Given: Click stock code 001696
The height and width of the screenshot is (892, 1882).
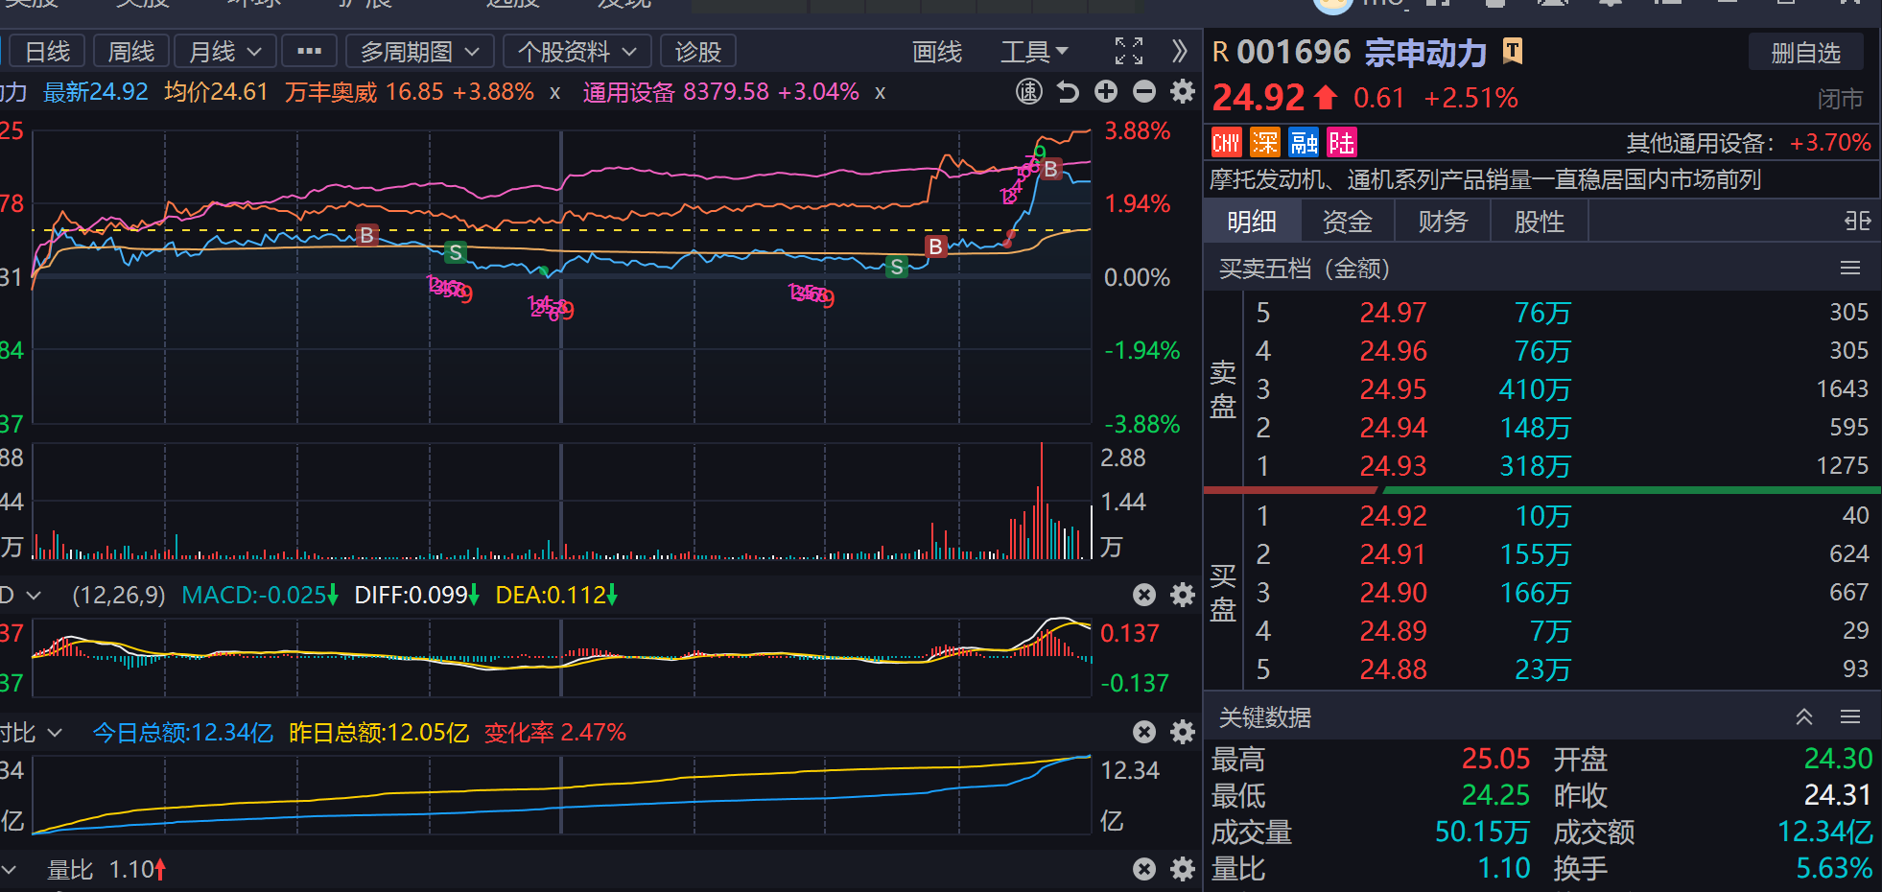Looking at the screenshot, I should [x=1293, y=52].
